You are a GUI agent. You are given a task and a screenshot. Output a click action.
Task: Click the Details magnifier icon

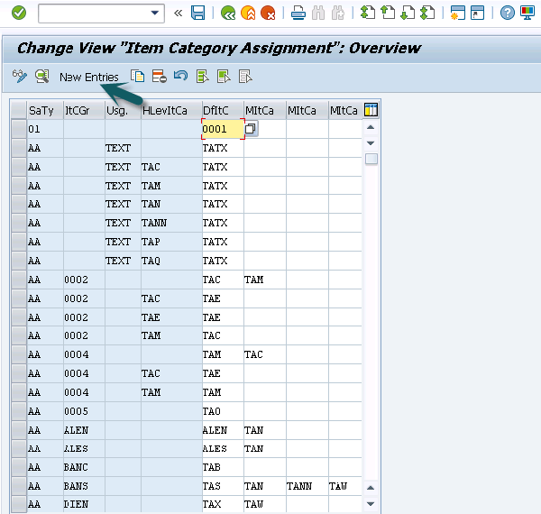(42, 77)
